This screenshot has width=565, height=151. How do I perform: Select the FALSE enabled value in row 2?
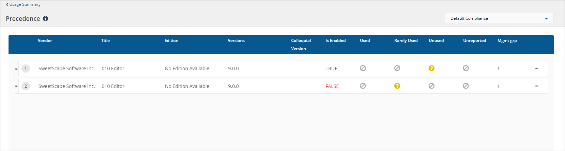332,86
